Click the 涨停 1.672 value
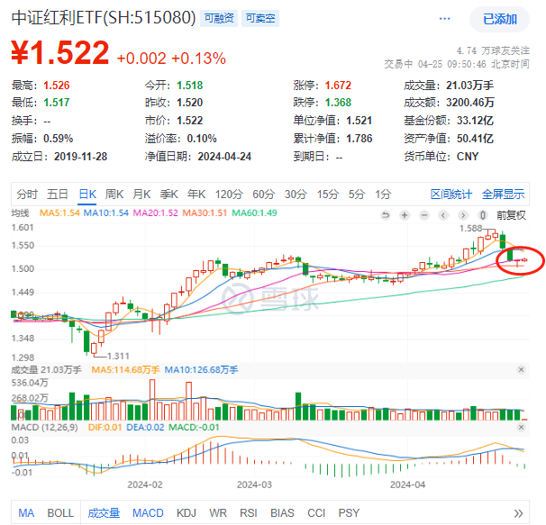 [x=338, y=85]
